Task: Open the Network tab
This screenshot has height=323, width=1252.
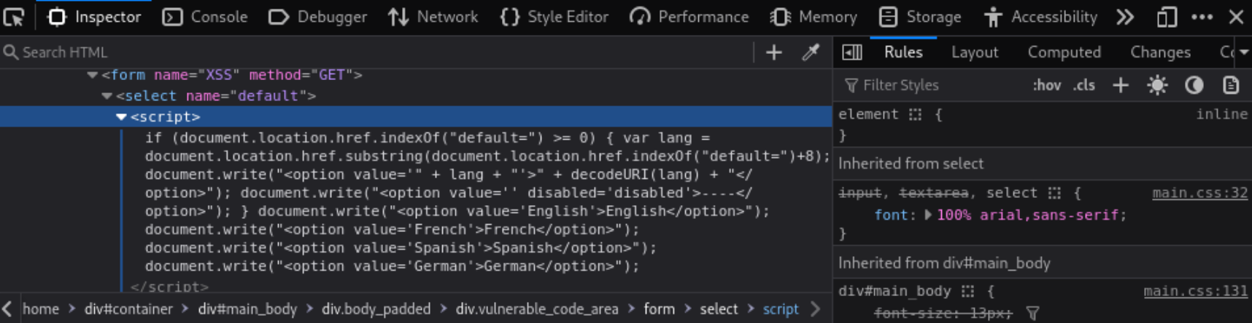Action: click(x=433, y=17)
